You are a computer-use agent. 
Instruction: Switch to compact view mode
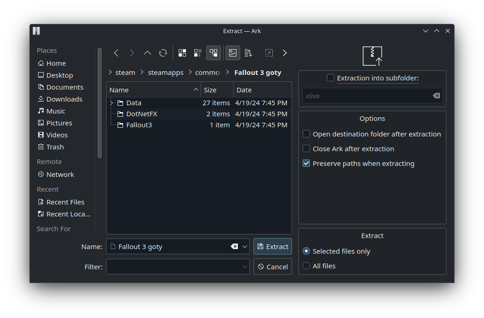point(198,53)
